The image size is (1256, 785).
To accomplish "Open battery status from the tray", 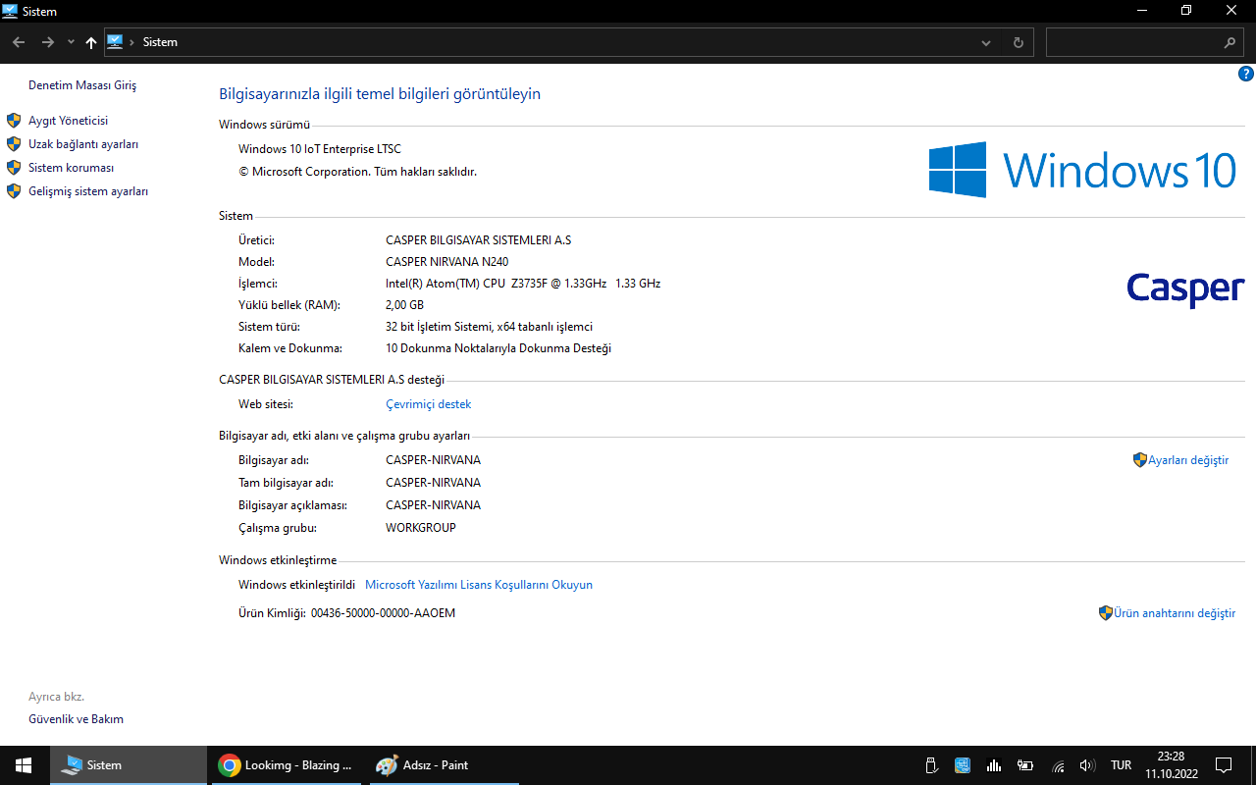I will point(1025,765).
